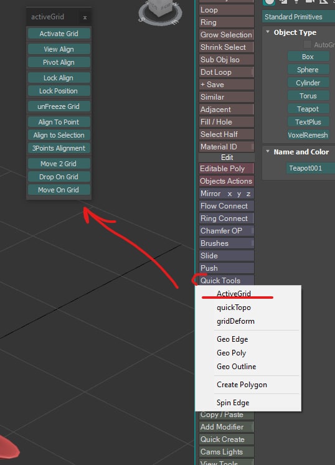Click the Align To Point button
Screen dimensions: 335x465
click(x=59, y=122)
